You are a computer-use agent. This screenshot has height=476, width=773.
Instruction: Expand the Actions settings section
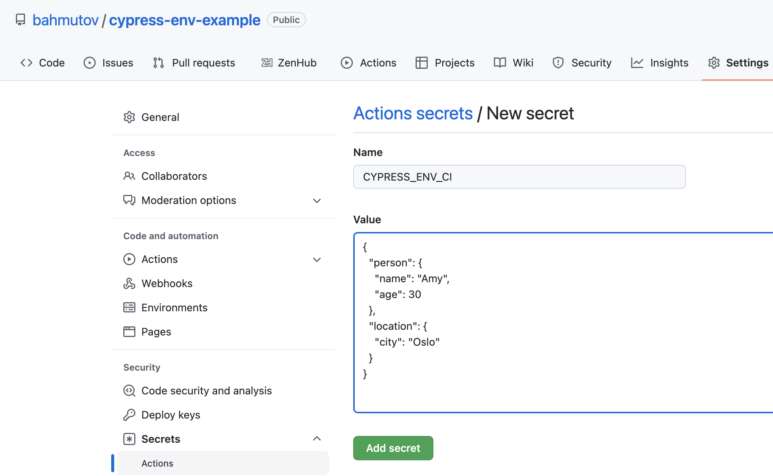[x=317, y=260]
